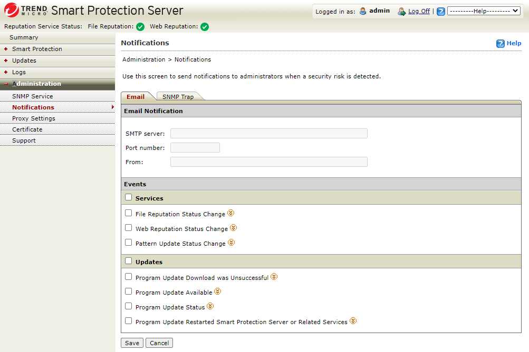529x352 pixels.
Task: Click the Log Off link
Action: [x=419, y=11]
